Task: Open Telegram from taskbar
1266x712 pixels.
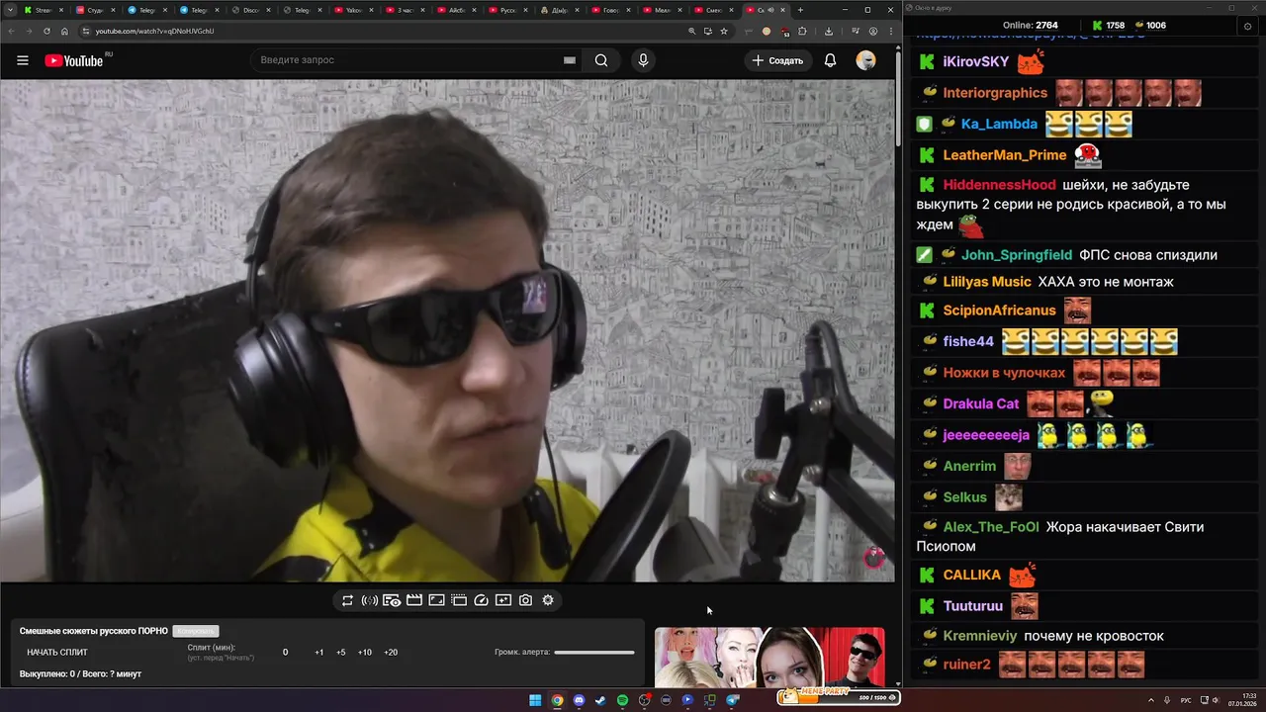Action: 733,700
